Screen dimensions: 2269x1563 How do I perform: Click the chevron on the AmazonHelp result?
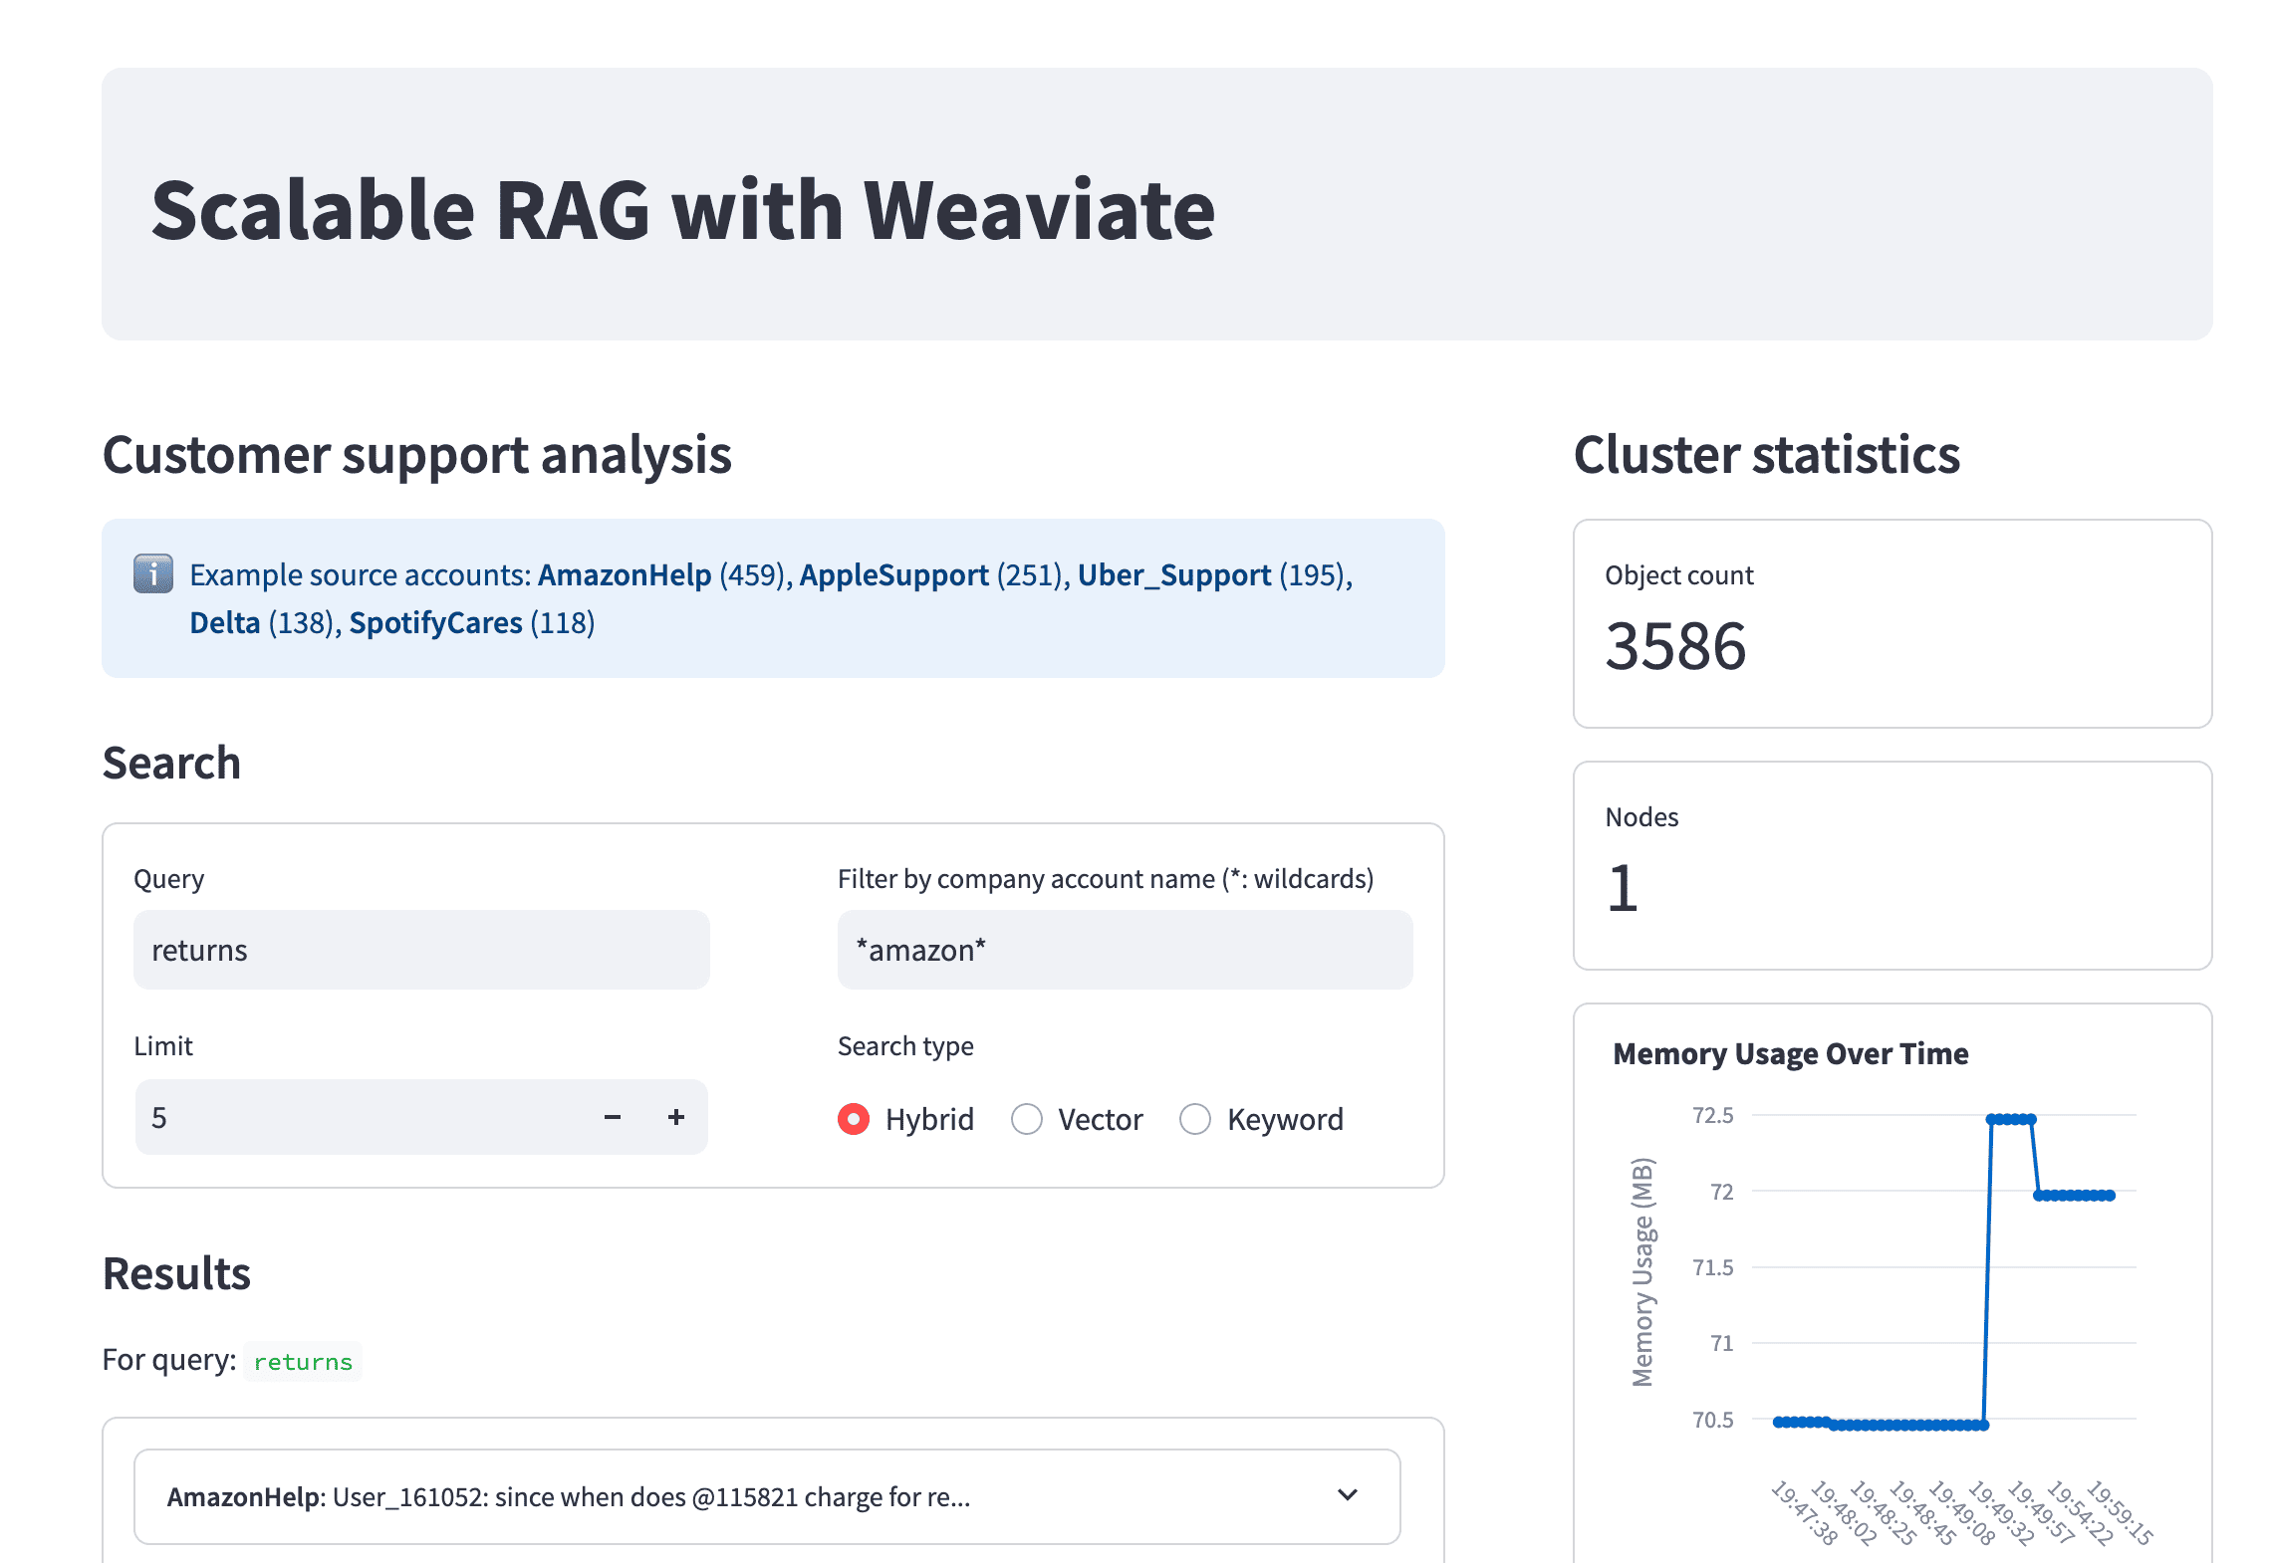click(x=1348, y=1495)
